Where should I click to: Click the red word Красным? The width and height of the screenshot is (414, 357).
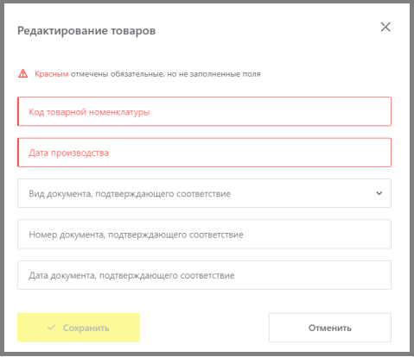pyautogui.click(x=52, y=74)
